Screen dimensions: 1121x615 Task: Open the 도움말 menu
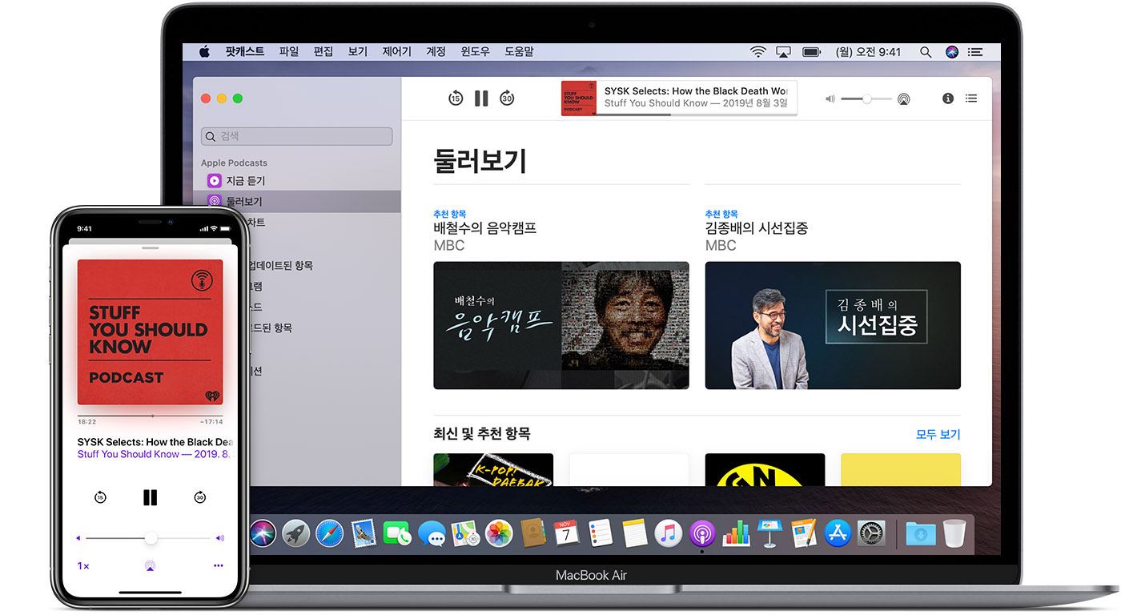pos(519,51)
